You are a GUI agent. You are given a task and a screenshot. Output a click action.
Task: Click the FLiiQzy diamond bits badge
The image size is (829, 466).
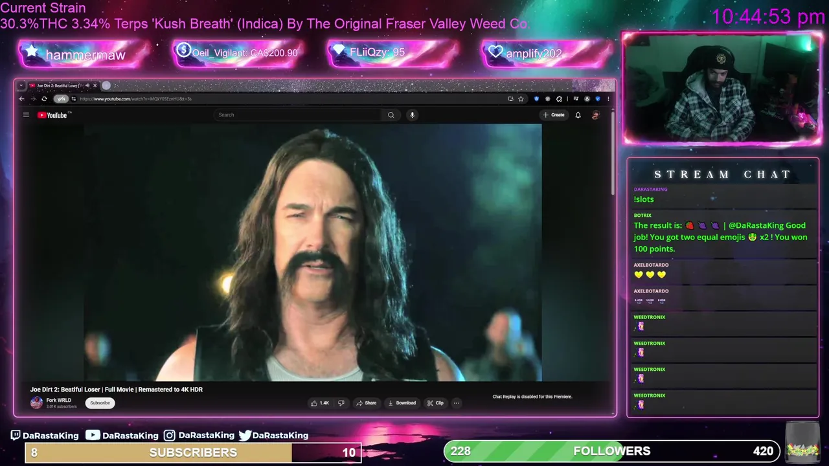pyautogui.click(x=393, y=53)
